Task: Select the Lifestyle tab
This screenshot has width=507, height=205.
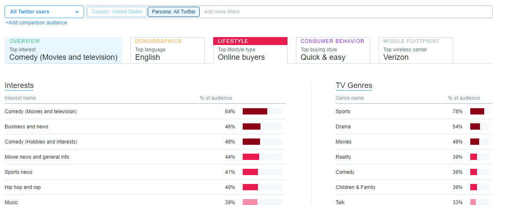Action: click(250, 51)
